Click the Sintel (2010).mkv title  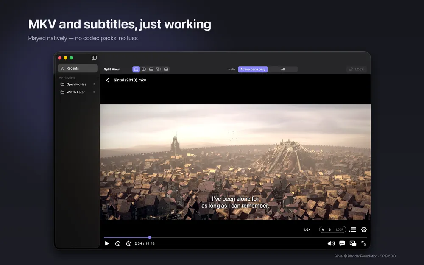tap(130, 80)
